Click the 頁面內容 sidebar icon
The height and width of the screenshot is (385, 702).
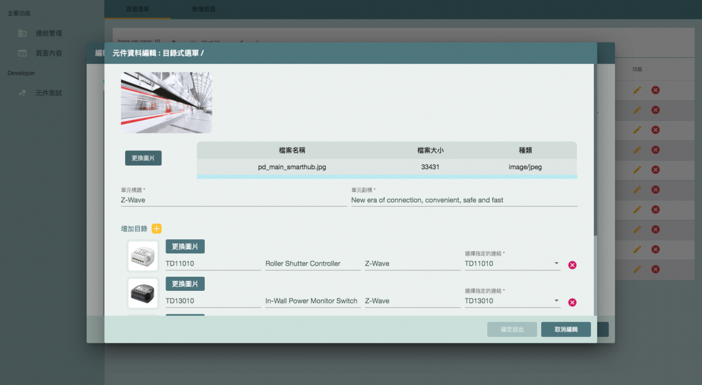click(22, 53)
